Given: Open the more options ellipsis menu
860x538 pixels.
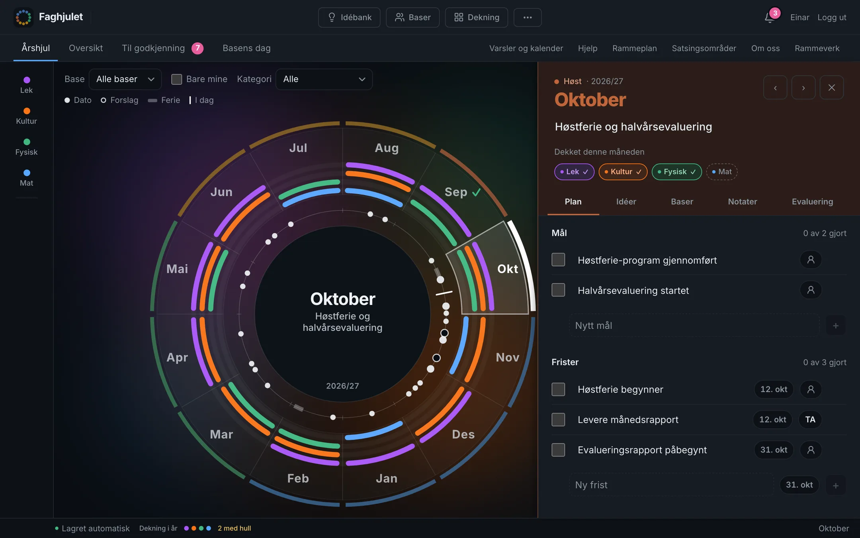Looking at the screenshot, I should tap(527, 17).
